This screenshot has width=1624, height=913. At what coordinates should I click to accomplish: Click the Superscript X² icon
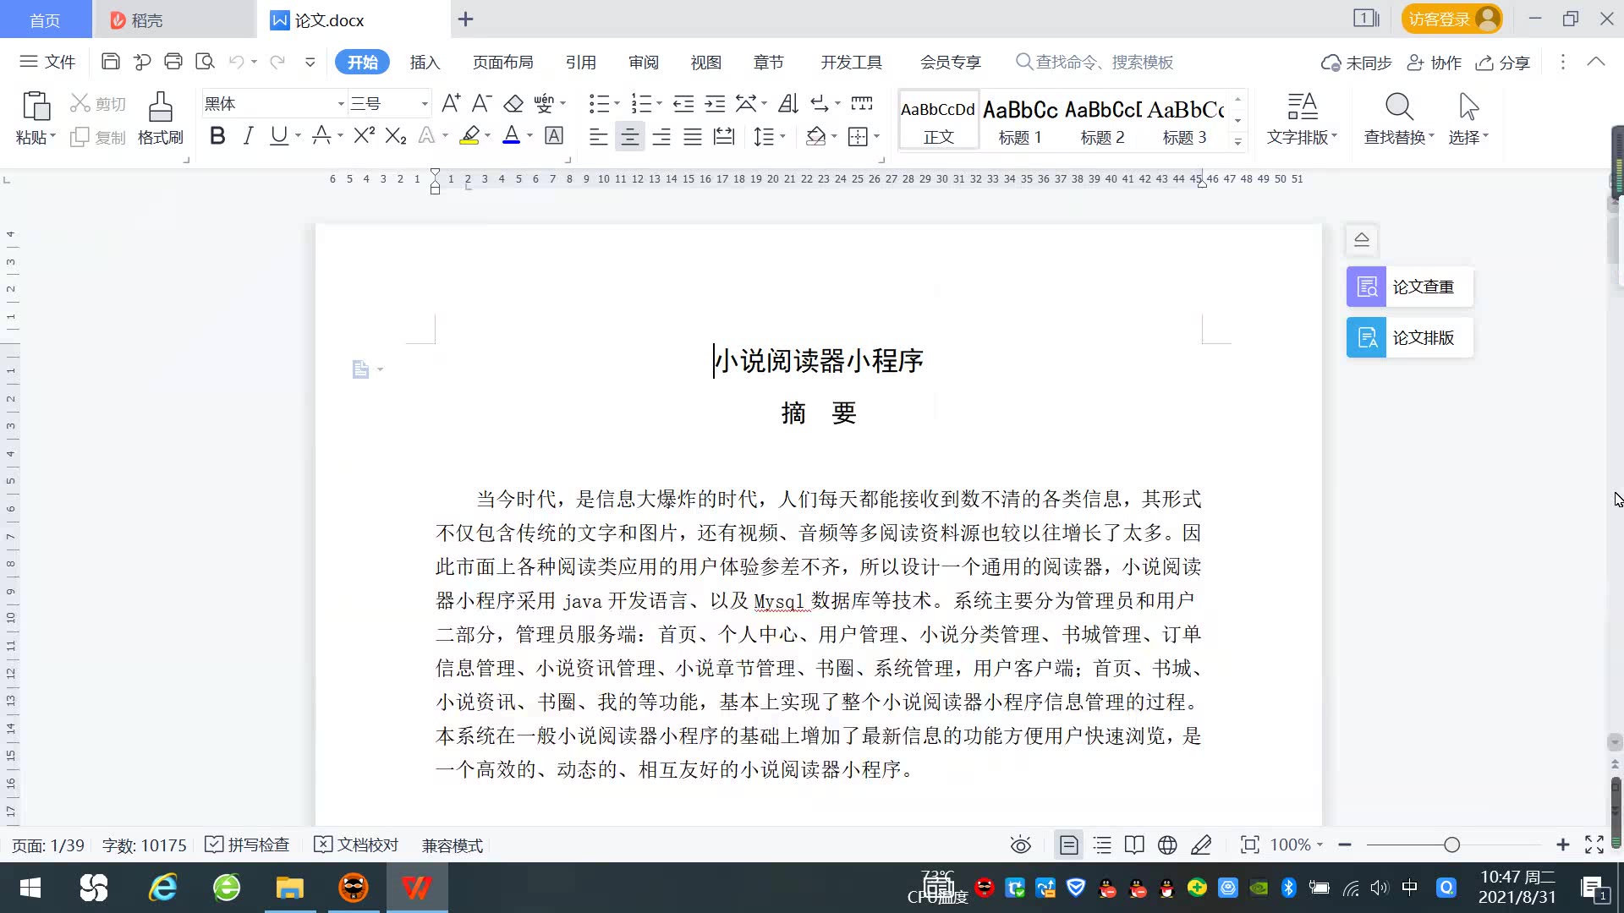(x=364, y=136)
